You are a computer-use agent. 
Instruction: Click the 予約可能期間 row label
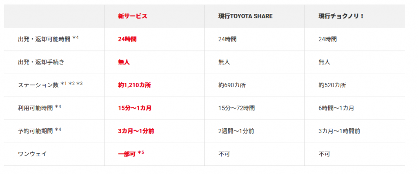coord(35,131)
